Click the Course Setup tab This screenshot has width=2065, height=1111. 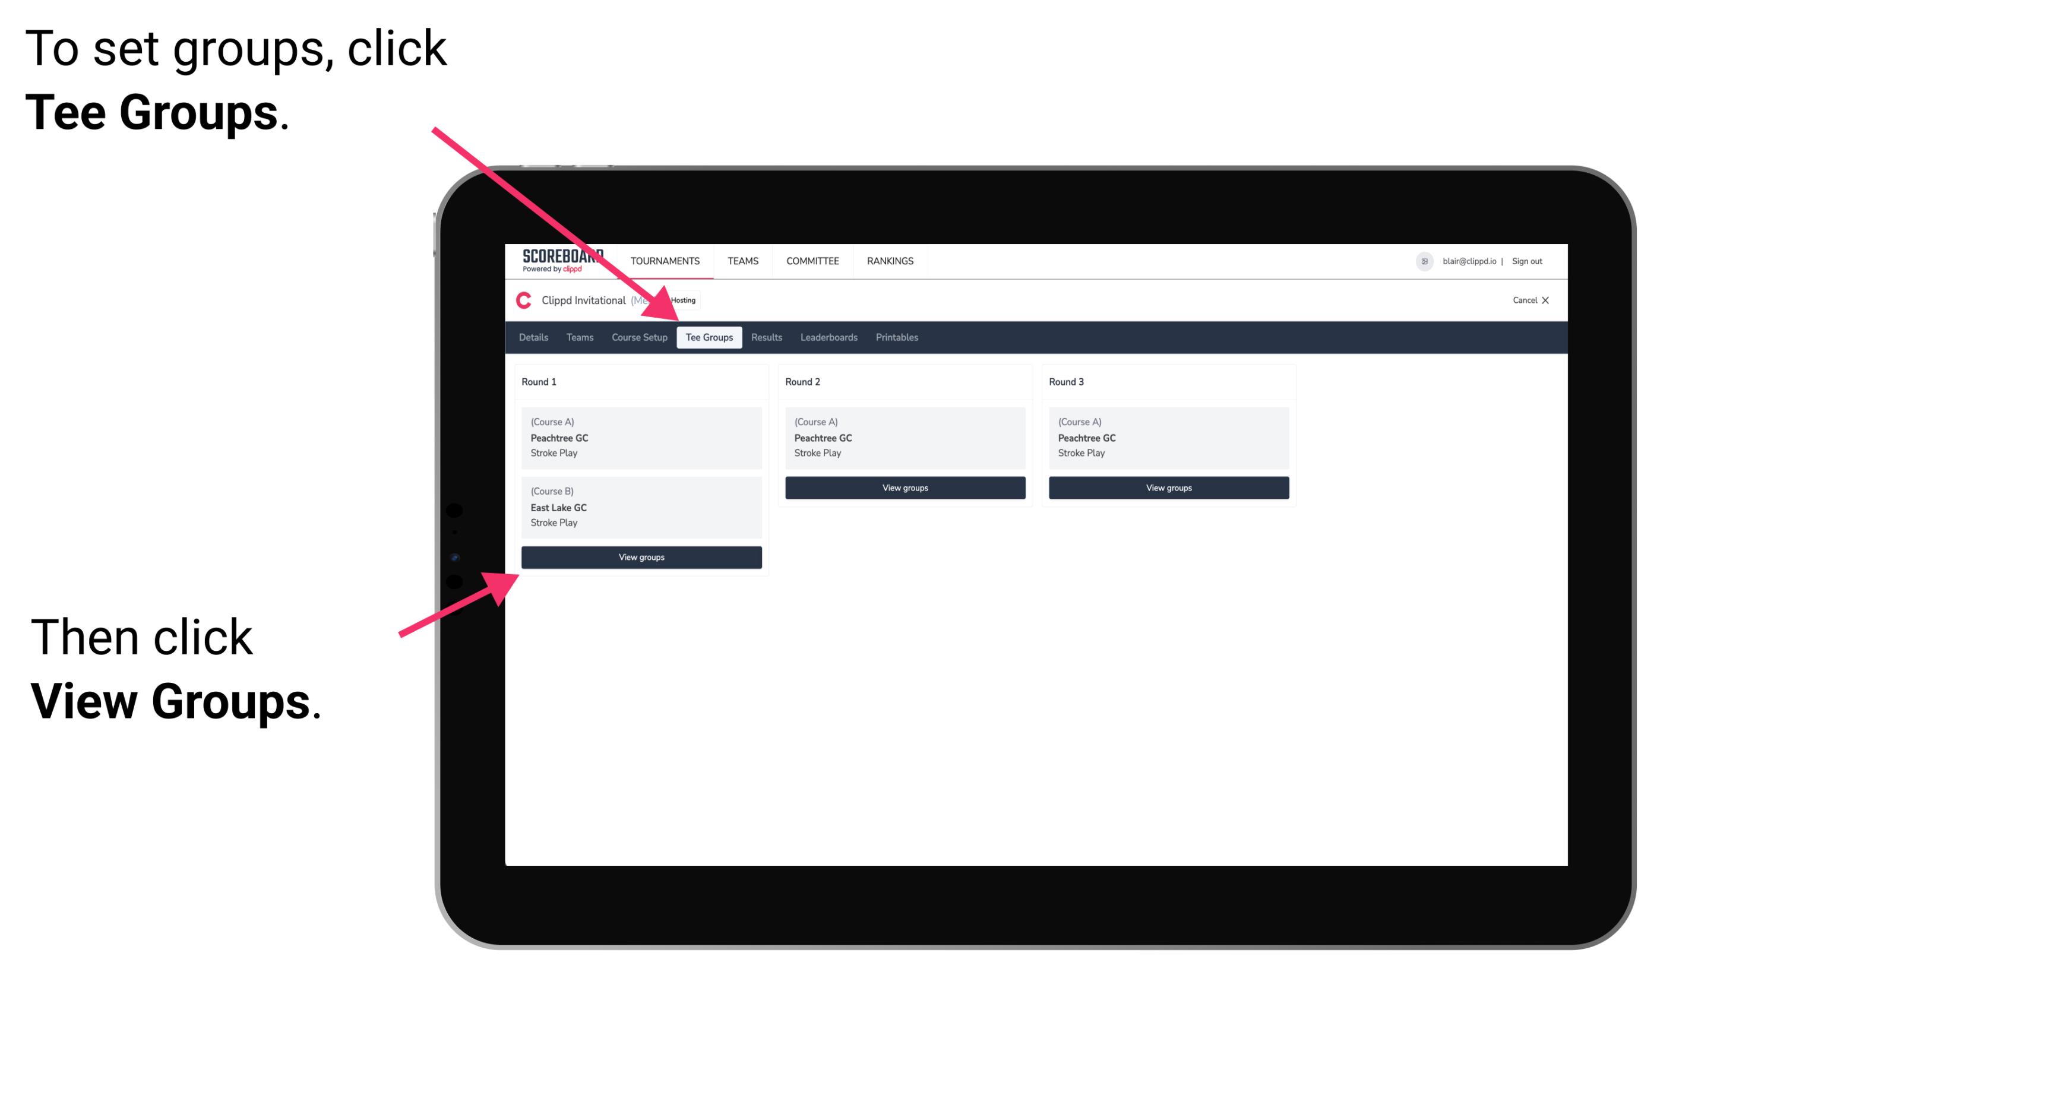pyautogui.click(x=639, y=337)
